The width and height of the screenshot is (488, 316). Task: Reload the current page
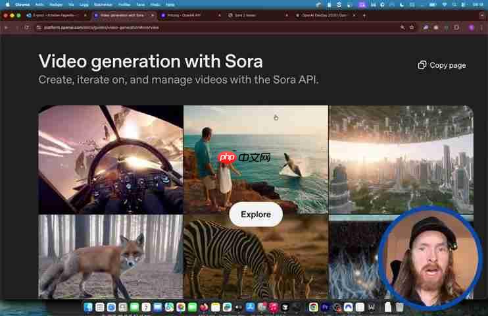coord(28,28)
